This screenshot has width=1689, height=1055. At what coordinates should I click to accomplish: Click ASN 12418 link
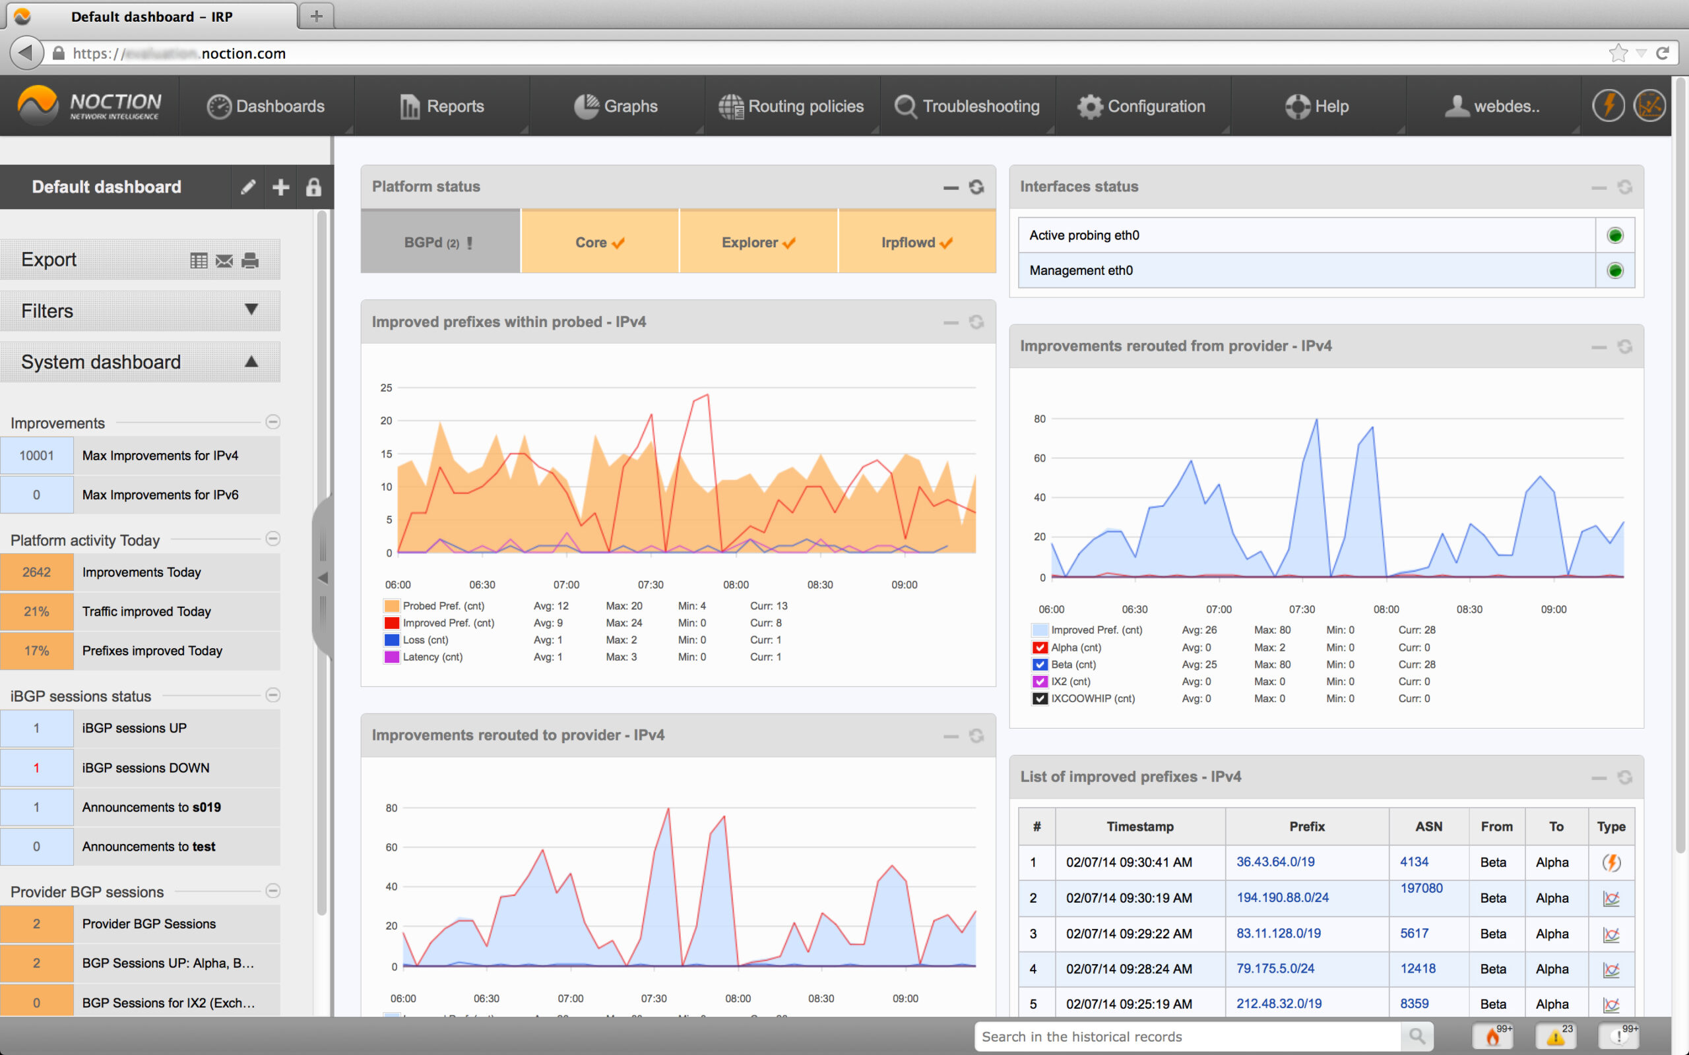[x=1417, y=969]
